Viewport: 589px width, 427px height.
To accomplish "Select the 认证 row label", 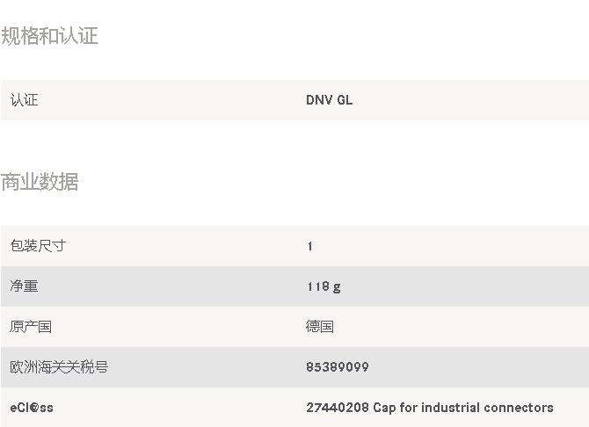I will click(x=24, y=100).
